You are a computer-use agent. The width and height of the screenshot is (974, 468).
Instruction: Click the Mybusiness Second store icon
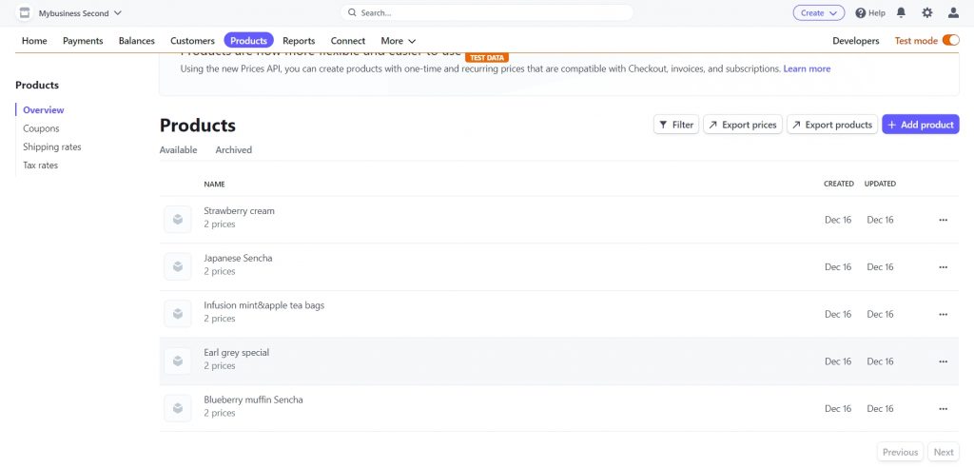tap(24, 12)
